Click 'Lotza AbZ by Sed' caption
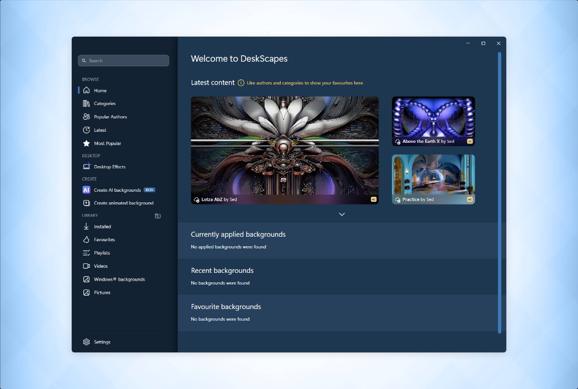Image resolution: width=578 pixels, height=389 pixels. tap(219, 200)
